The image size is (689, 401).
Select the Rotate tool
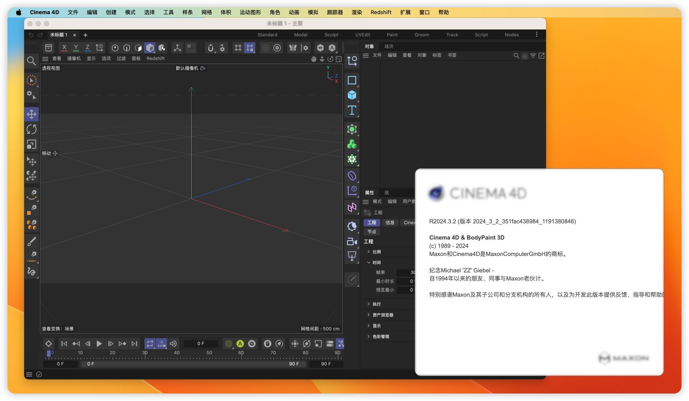pos(32,129)
